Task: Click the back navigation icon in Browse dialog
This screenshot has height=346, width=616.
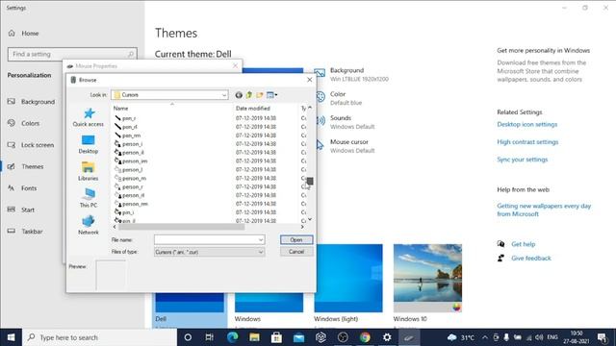Action: tap(239, 95)
